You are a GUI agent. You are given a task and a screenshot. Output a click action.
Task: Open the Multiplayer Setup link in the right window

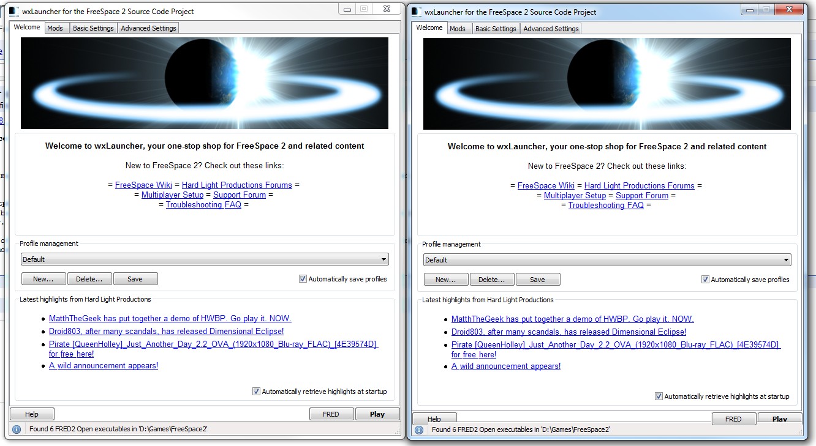(575, 195)
